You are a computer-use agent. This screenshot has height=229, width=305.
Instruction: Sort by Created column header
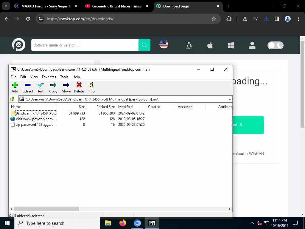(x=161, y=107)
